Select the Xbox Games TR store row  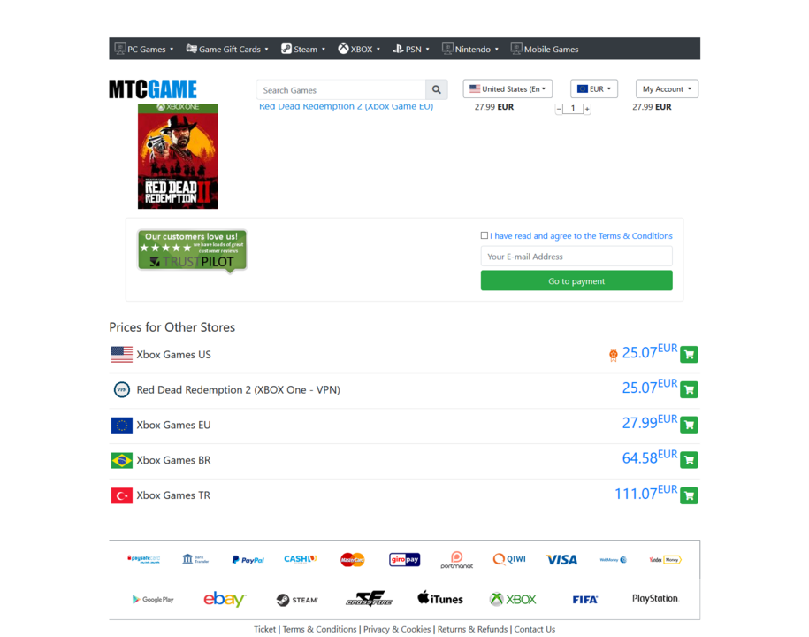pos(404,495)
